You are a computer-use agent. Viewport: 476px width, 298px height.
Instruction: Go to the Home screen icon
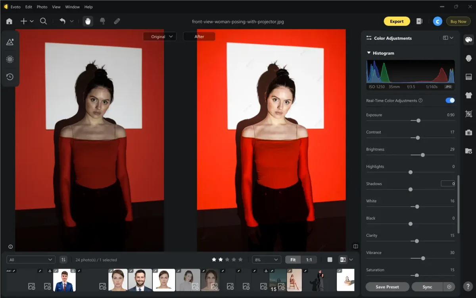click(x=9, y=21)
